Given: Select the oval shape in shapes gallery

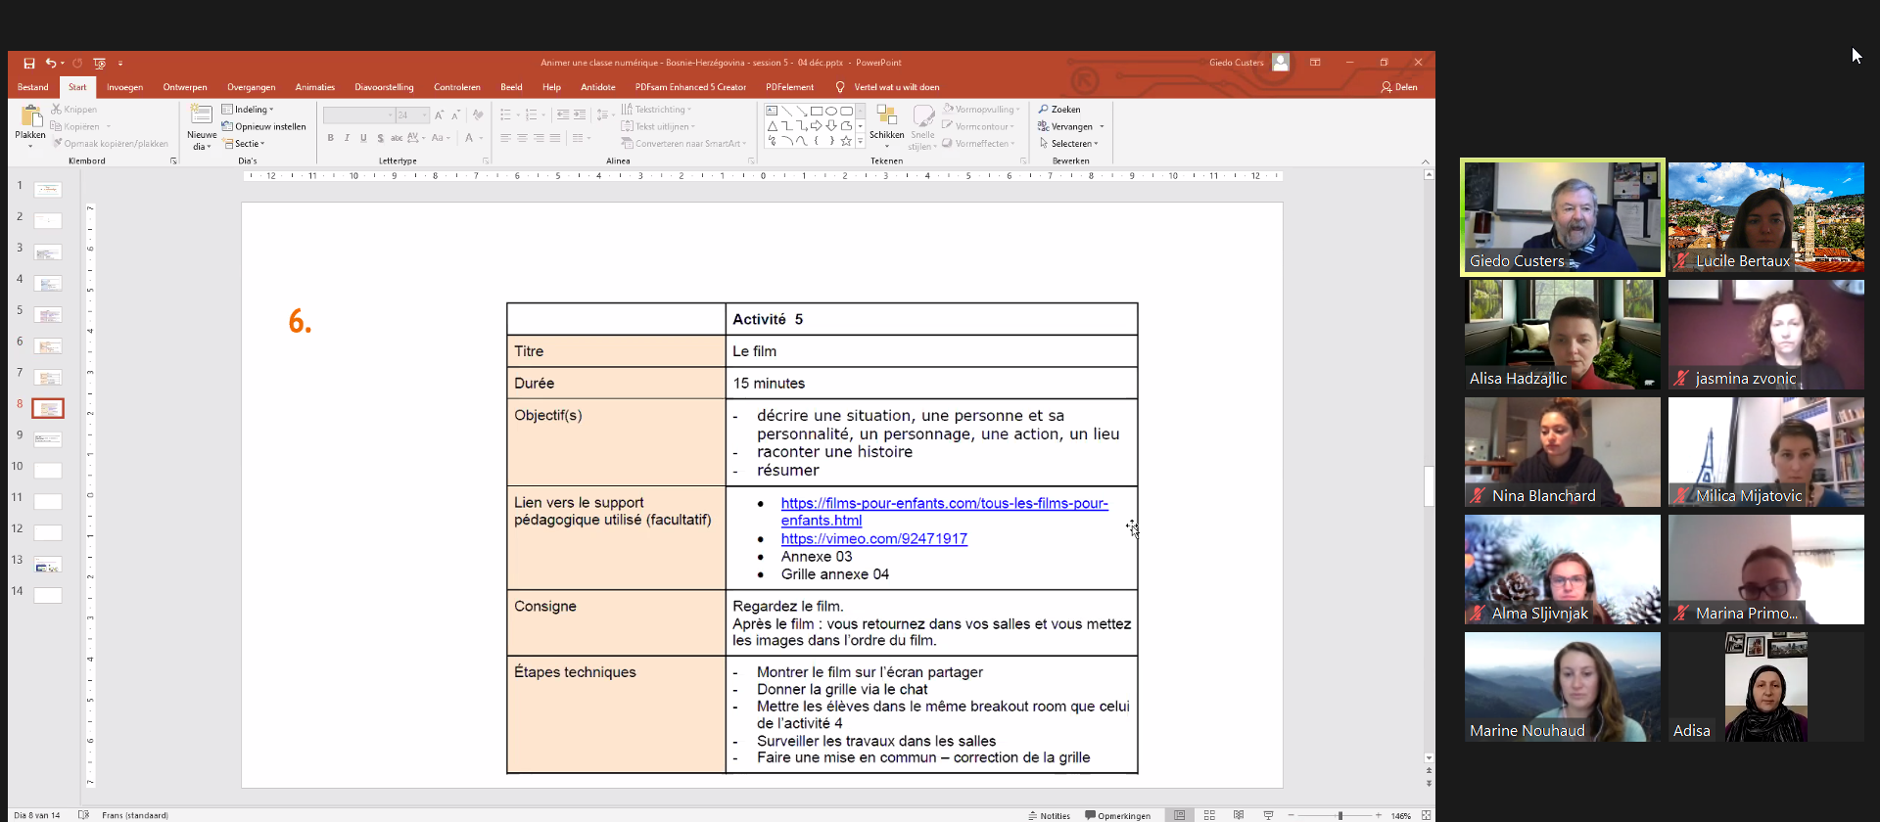Looking at the screenshot, I should point(831,111).
